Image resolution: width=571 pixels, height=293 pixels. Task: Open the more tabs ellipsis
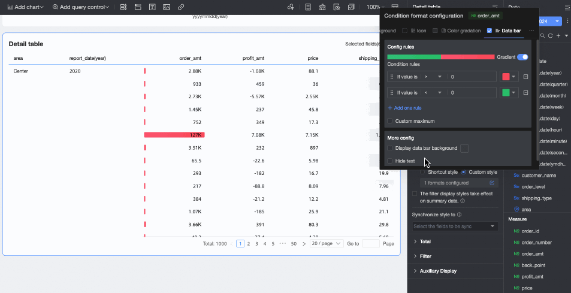point(531,31)
